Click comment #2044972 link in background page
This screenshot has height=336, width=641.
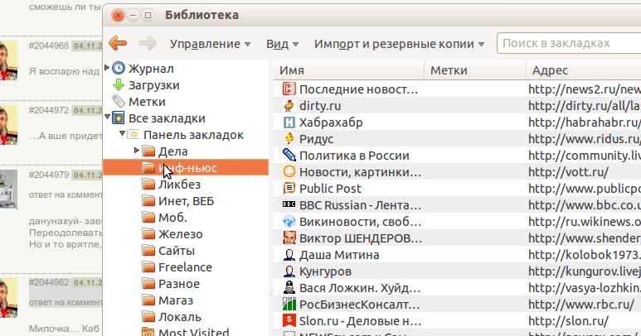coord(49,110)
